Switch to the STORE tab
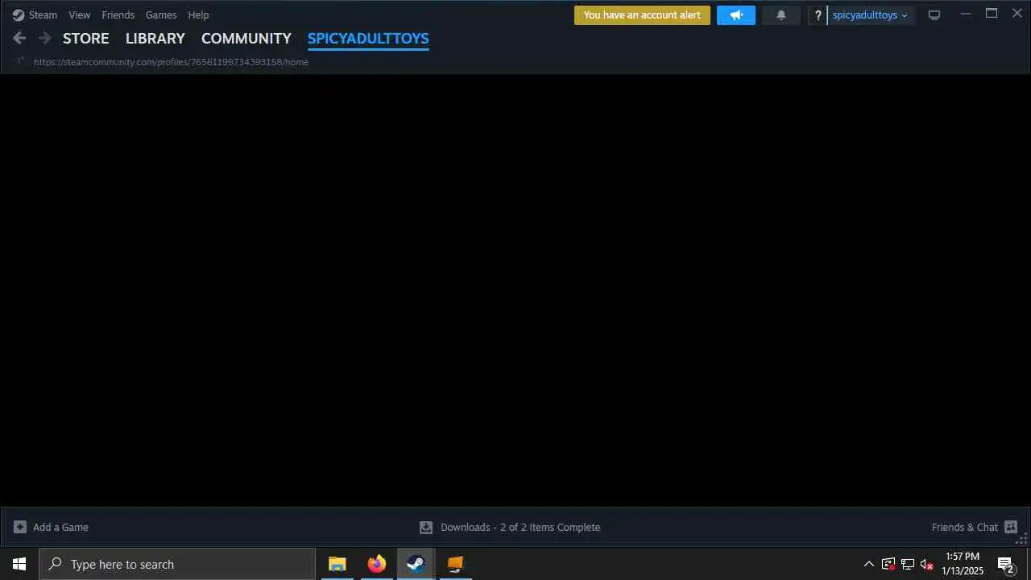 click(x=86, y=38)
